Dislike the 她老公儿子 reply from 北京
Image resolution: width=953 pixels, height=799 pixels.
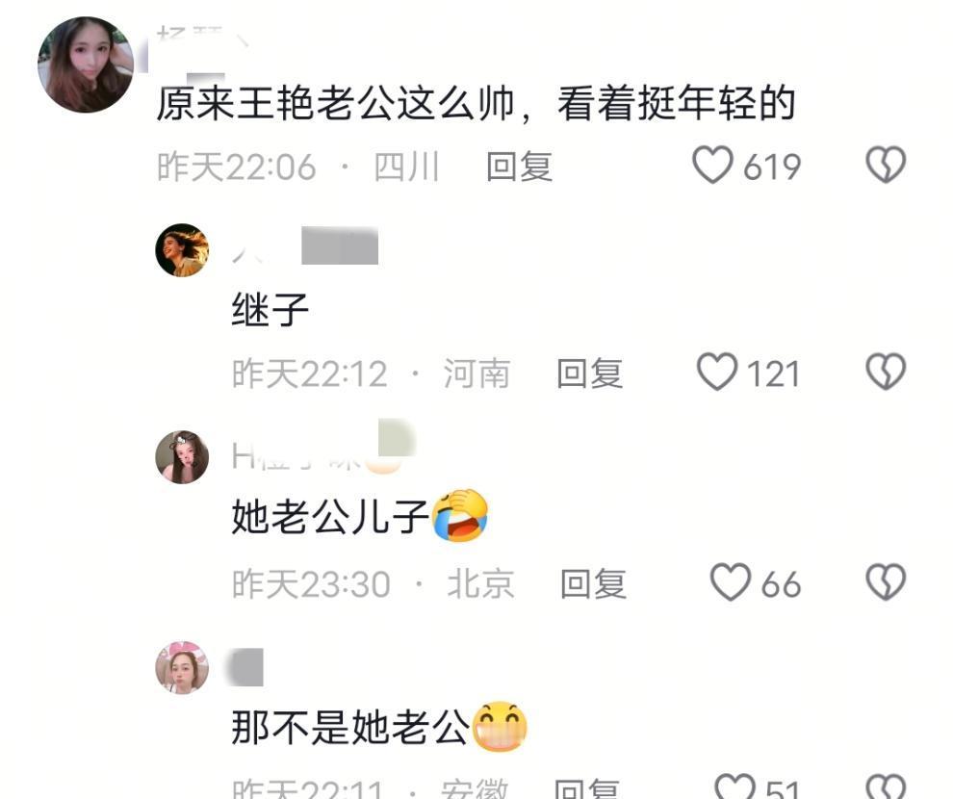[x=886, y=582]
